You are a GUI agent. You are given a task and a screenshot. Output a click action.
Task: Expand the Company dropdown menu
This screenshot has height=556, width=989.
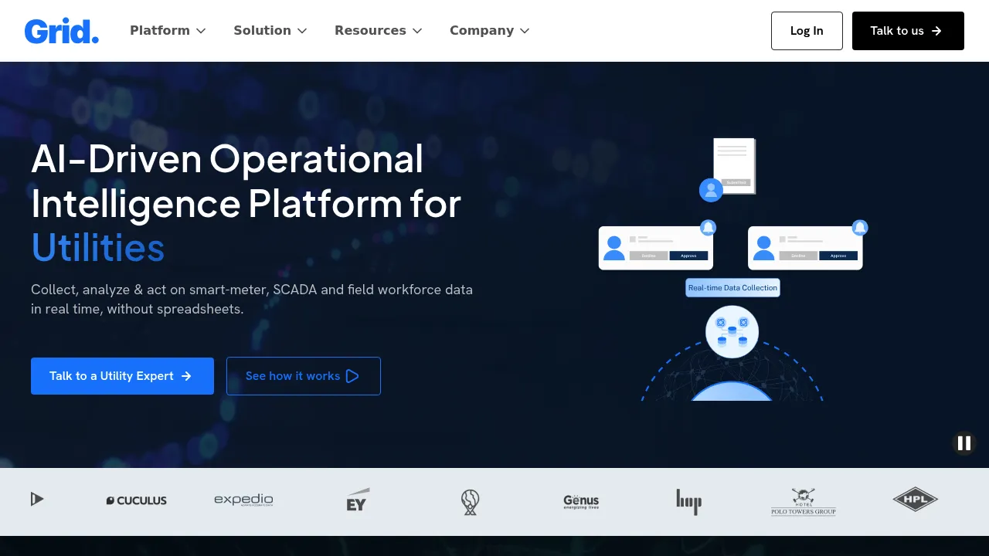490,31
